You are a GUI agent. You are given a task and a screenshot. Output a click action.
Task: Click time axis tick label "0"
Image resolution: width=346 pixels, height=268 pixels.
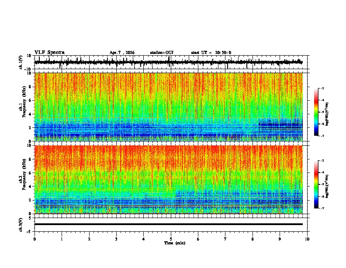(x=35, y=239)
